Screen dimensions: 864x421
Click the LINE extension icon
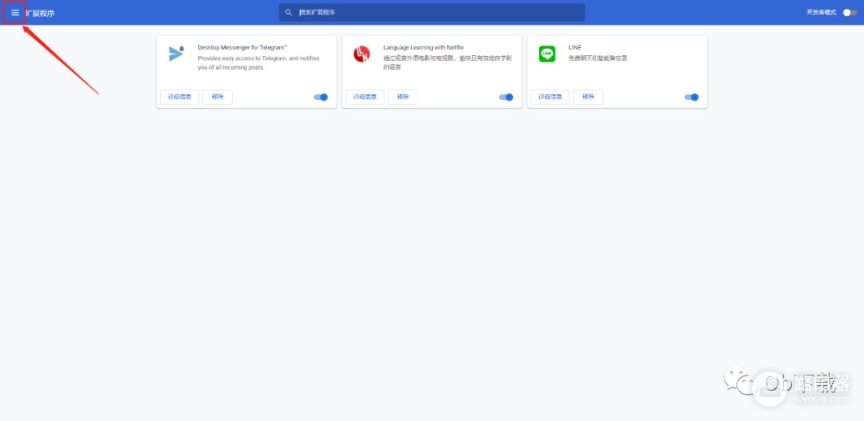(547, 54)
